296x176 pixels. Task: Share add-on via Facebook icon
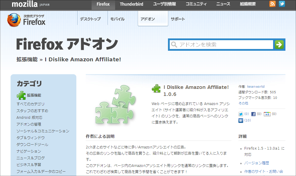click(253, 114)
